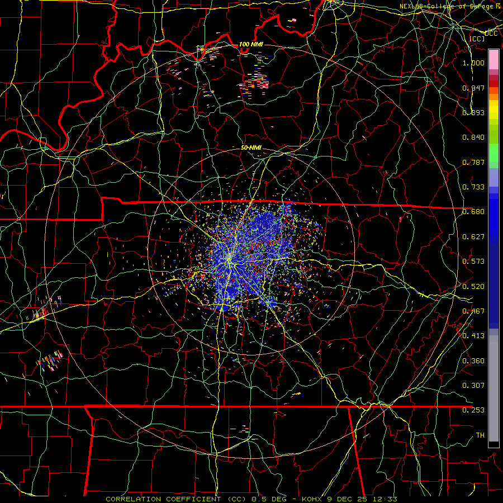Select the 0.627 scale value

pyautogui.click(x=473, y=236)
